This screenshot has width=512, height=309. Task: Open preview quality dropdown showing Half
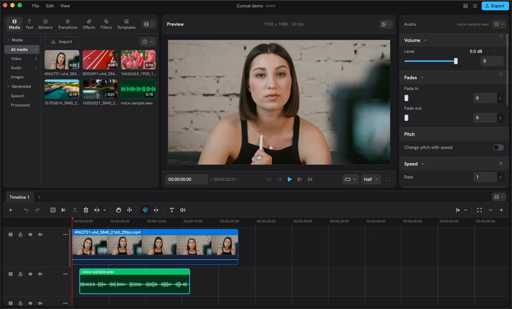371,179
